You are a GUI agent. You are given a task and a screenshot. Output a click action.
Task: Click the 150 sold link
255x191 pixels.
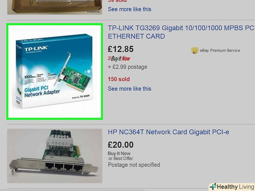click(119, 79)
